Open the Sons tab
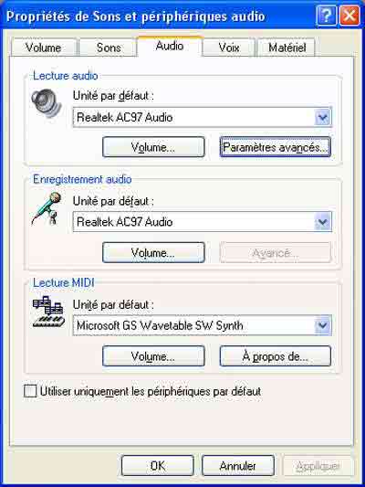Screen dimensions: 365x487 coord(109,48)
